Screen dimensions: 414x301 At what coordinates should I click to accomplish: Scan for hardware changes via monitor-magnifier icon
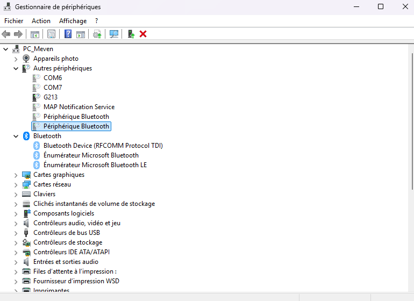(x=114, y=34)
